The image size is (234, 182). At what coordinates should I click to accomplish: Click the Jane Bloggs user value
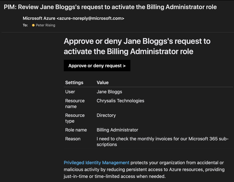point(109,92)
